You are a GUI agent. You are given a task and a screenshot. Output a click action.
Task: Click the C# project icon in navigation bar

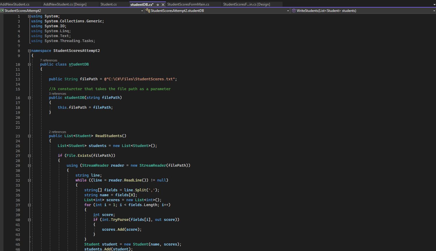point(2,11)
